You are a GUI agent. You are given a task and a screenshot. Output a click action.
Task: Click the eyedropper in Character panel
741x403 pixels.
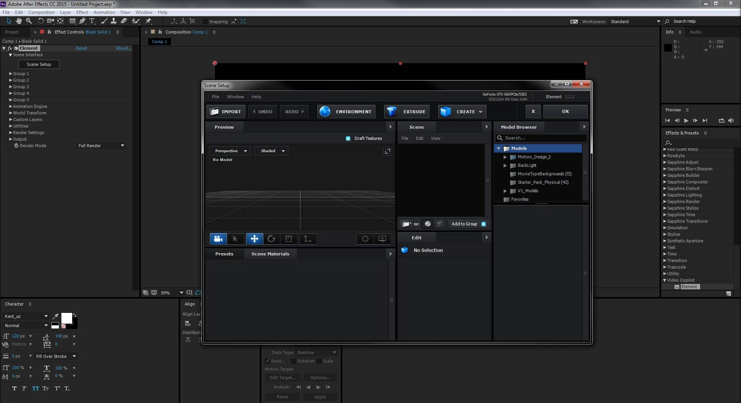coord(55,317)
